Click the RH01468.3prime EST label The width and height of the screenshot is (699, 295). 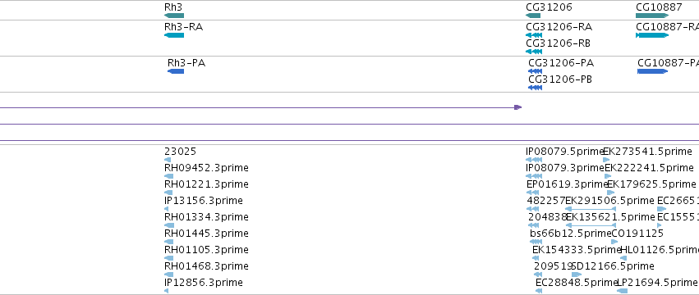206,266
